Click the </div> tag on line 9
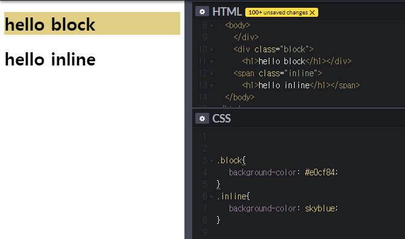The width and height of the screenshot is (405, 239). tap(246, 37)
